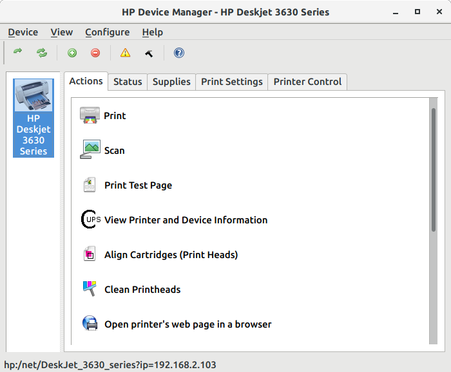
Task: Open the Device menu
Action: point(23,32)
